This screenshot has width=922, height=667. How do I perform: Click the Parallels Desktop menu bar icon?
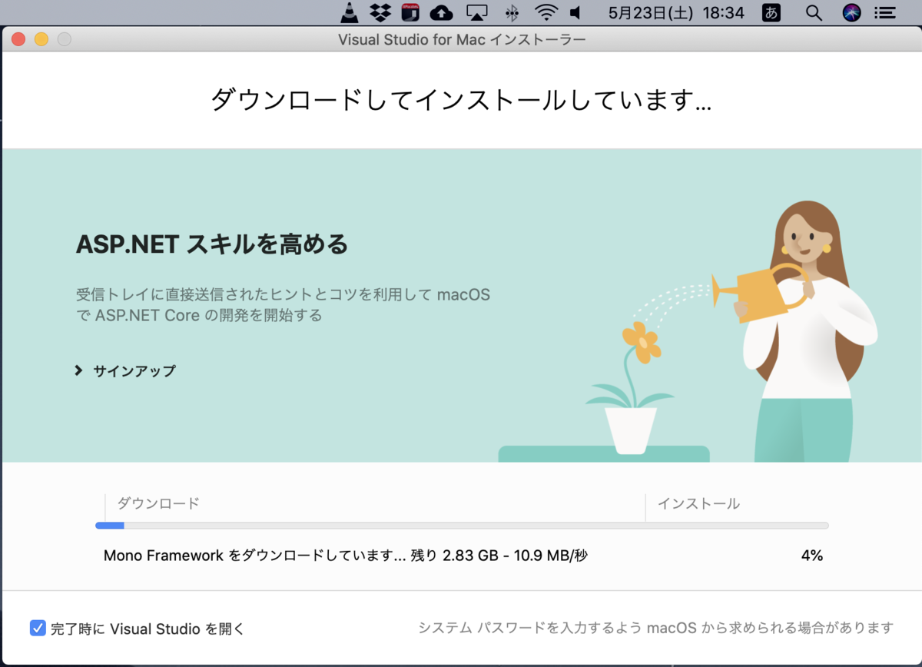[410, 12]
